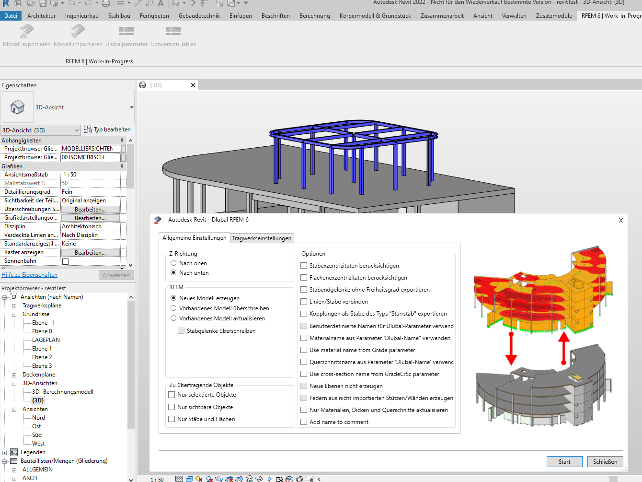Toggle the sun path in the view control bar
The height and width of the screenshot is (482, 642).
point(198,478)
